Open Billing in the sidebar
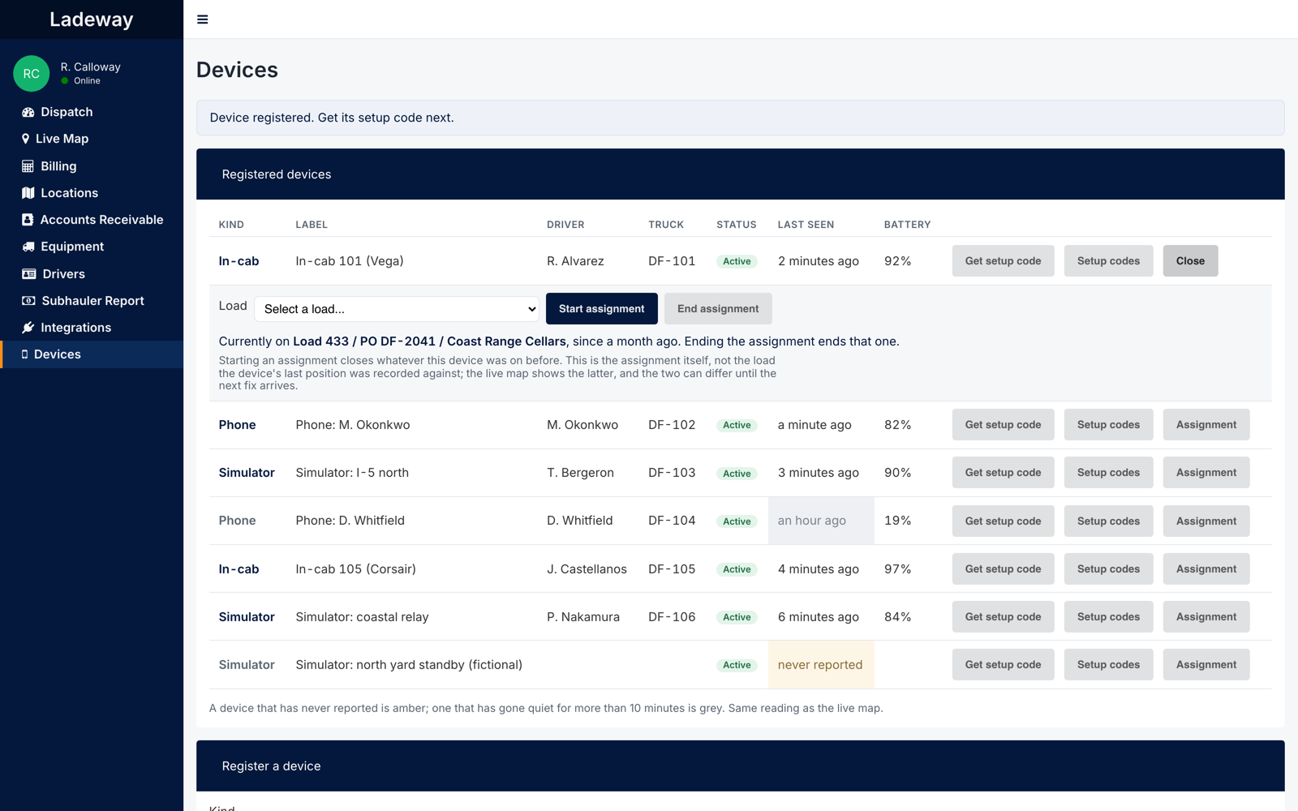1298x811 pixels. [92, 166]
